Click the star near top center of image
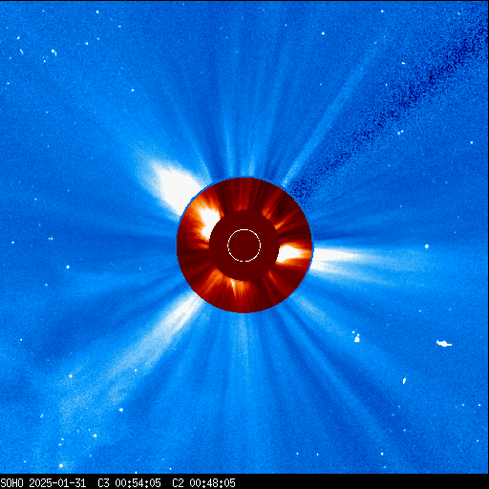Viewport: 489px width, 489px height. point(323,33)
